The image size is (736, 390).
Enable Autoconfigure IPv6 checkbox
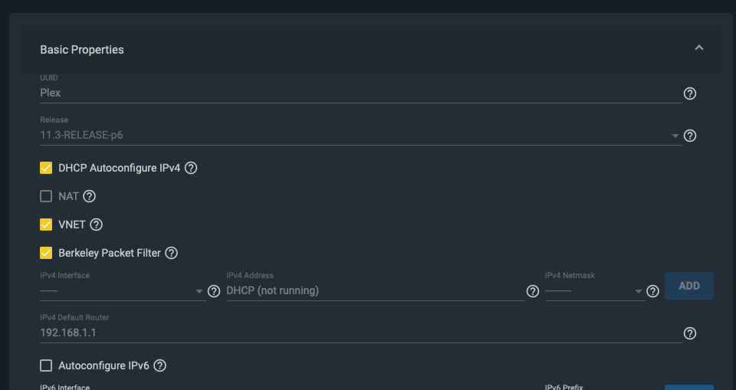46,365
